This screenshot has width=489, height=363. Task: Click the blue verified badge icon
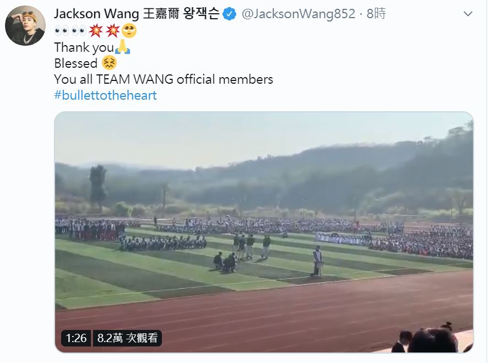point(230,14)
